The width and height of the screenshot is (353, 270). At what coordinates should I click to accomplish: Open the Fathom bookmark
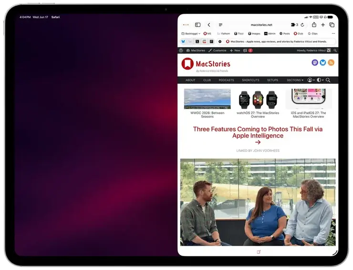[223, 33]
